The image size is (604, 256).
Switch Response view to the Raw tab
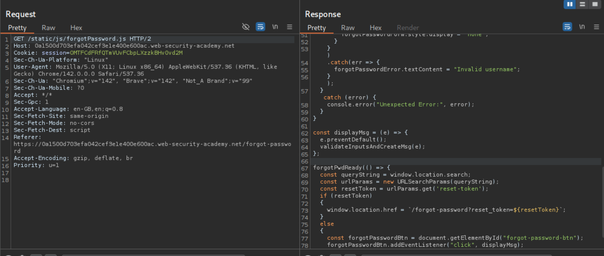pyautogui.click(x=348, y=28)
